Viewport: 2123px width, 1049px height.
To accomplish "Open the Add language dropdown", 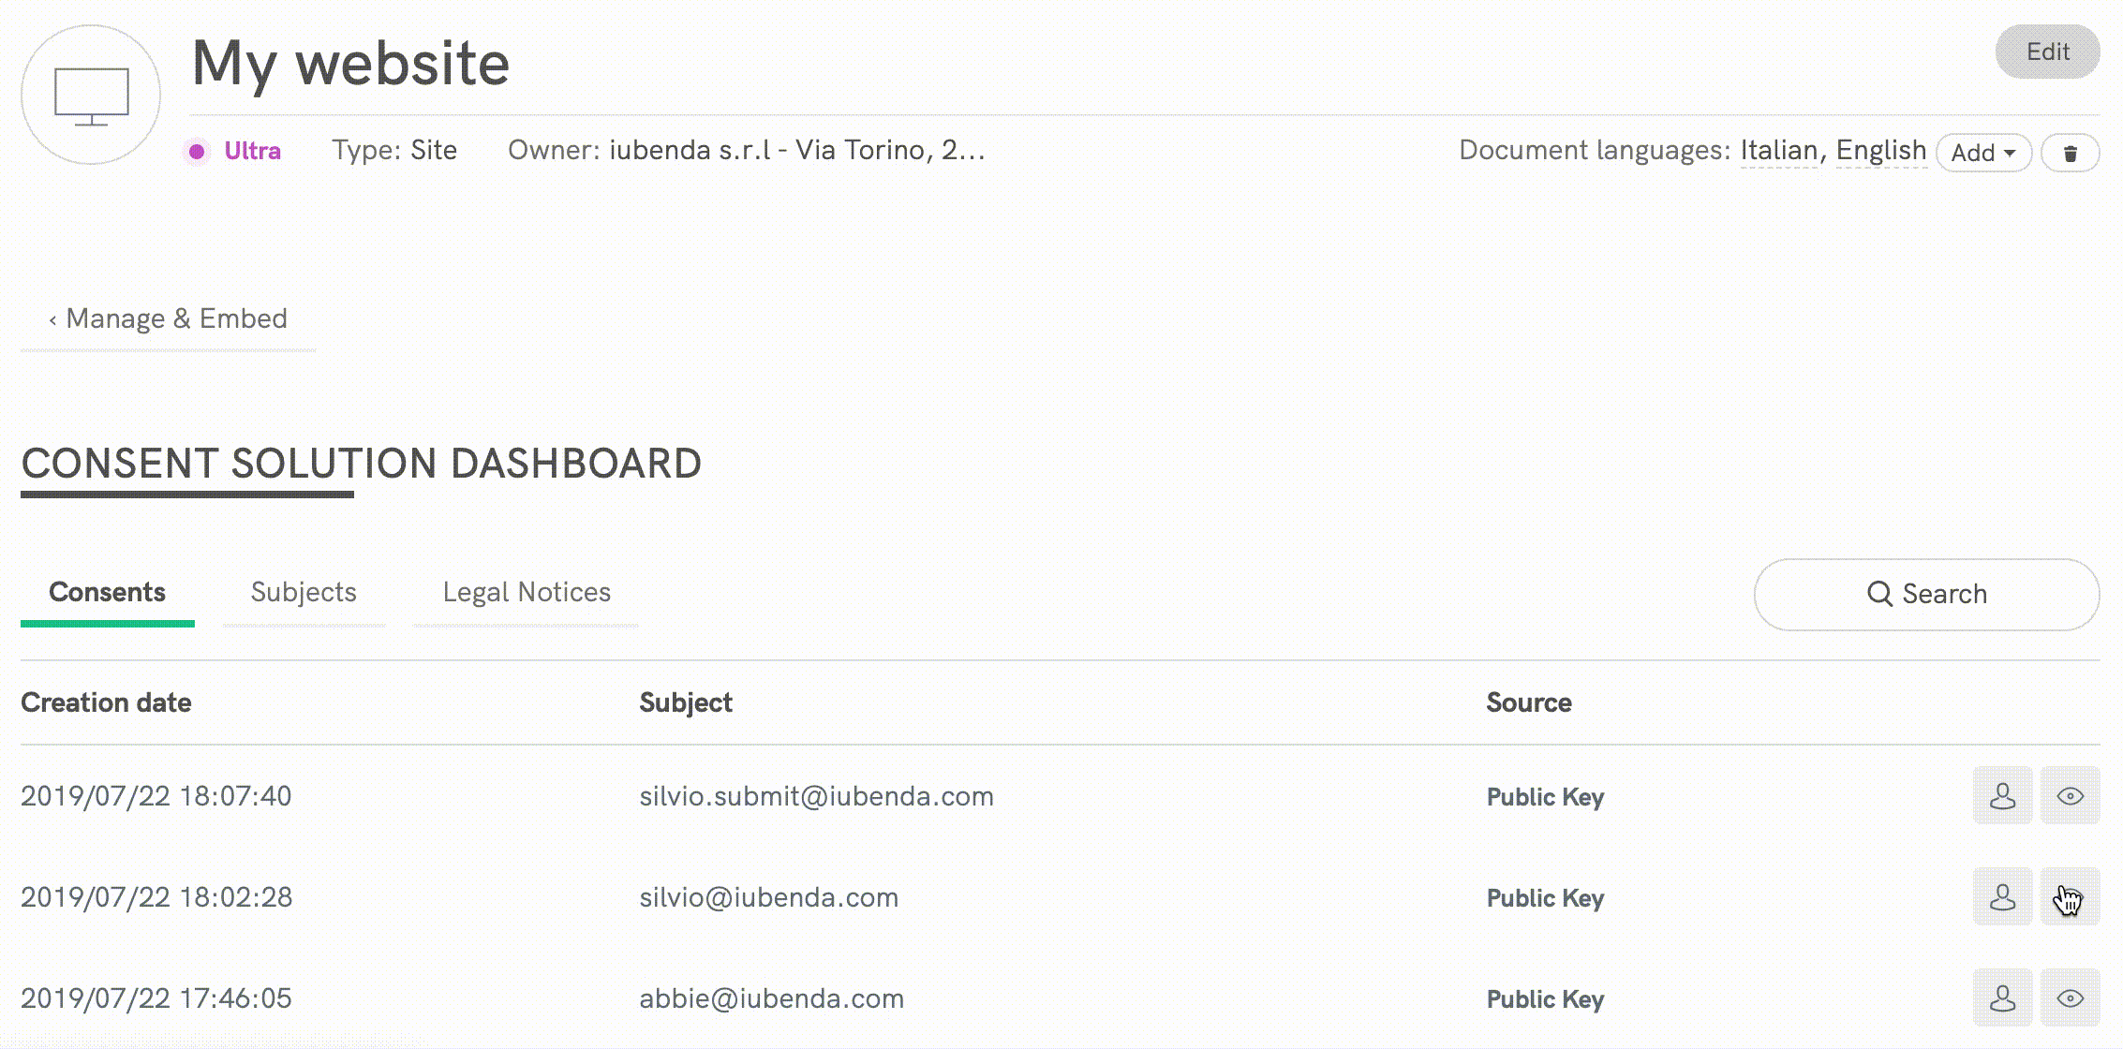I will pyautogui.click(x=1983, y=152).
